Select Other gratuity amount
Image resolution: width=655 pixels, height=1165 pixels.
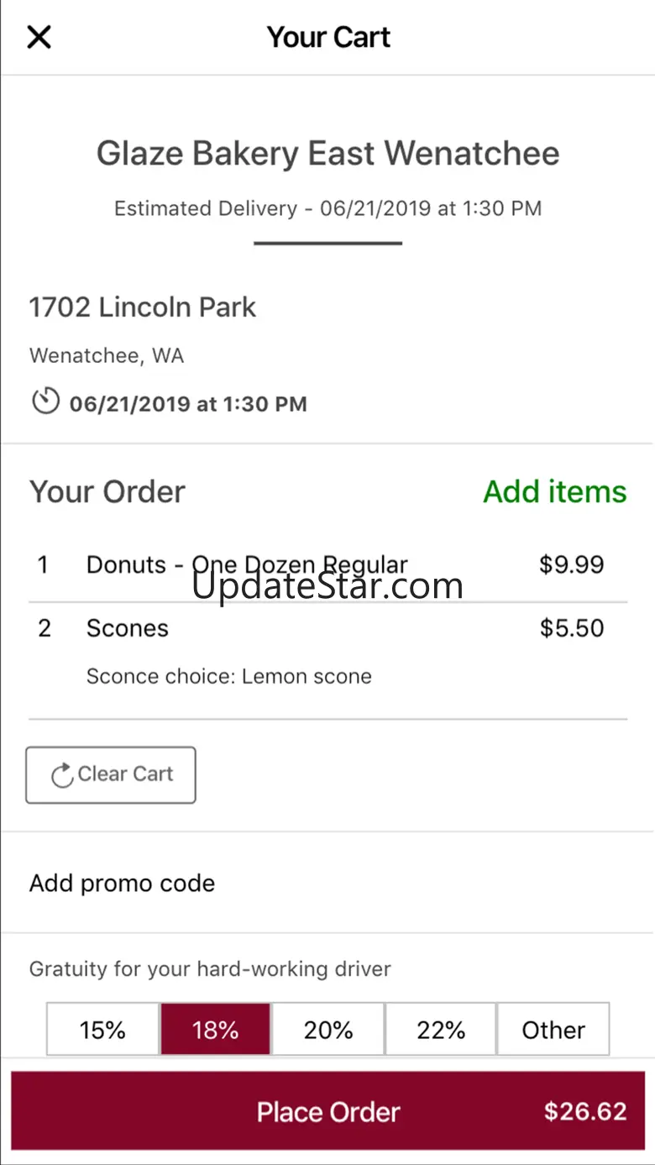click(553, 1030)
